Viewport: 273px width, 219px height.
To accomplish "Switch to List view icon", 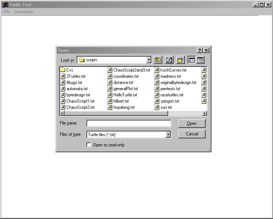I will point(192,60).
